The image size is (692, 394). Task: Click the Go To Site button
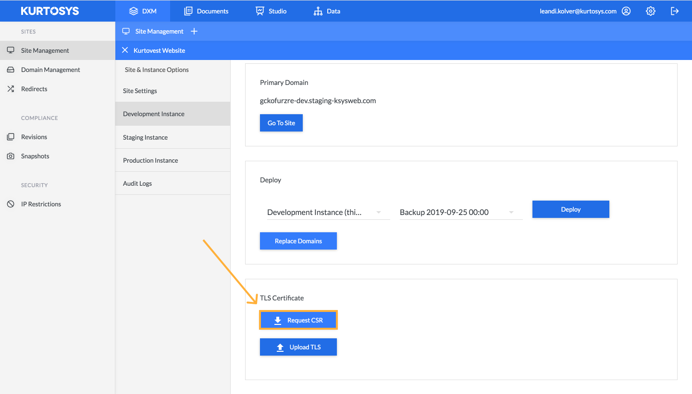click(x=281, y=123)
